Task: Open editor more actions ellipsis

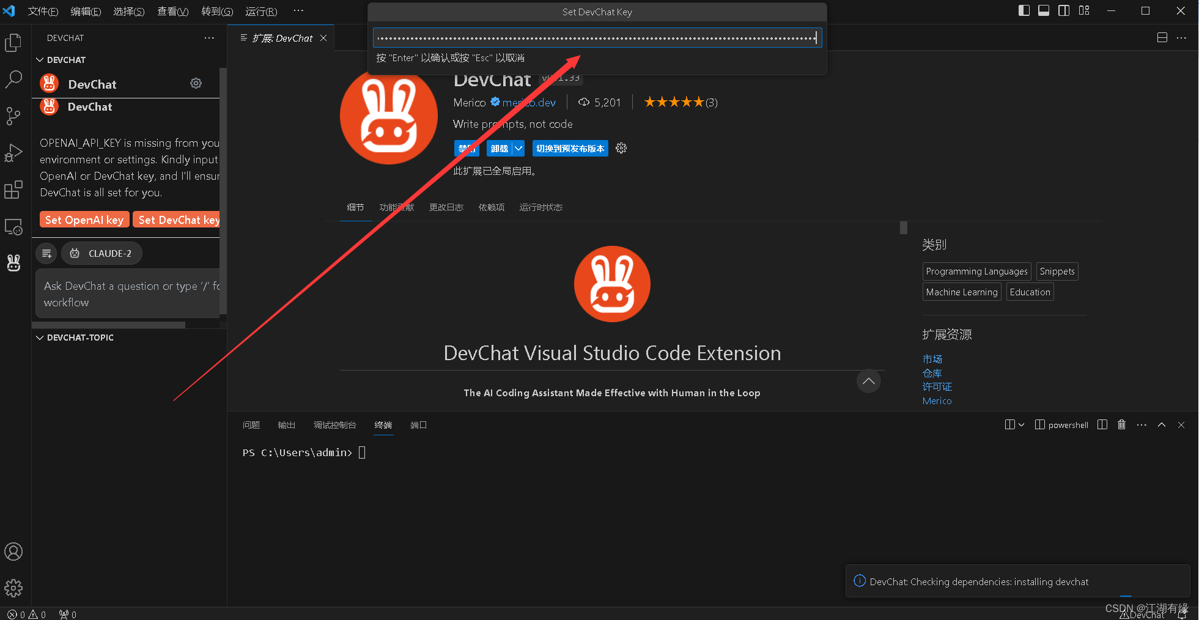Action: 1181,38
